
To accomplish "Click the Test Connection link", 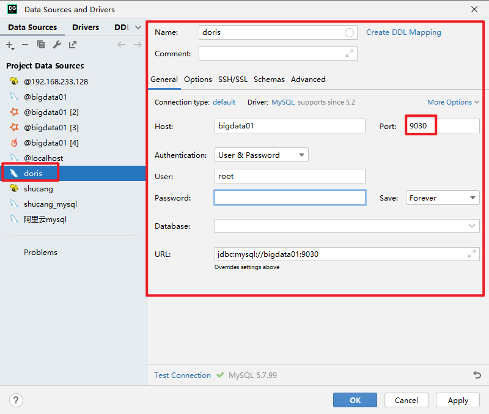I will [182, 375].
